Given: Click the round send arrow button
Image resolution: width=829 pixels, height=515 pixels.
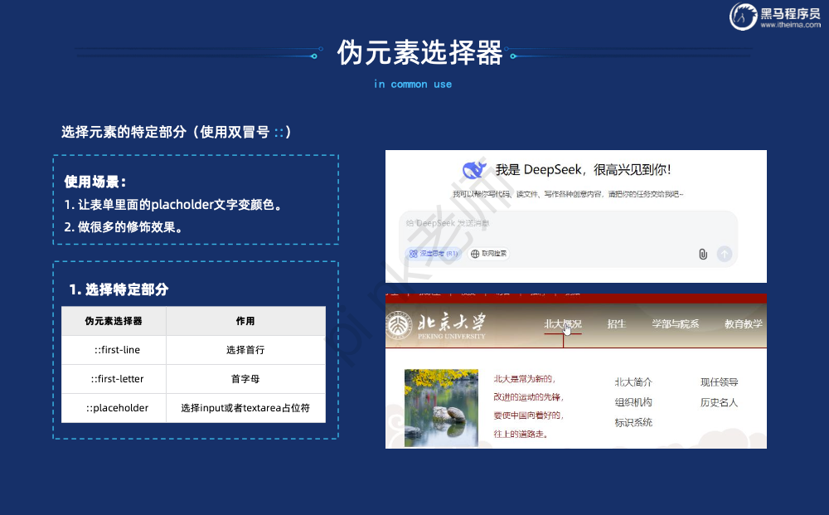Looking at the screenshot, I should coord(725,255).
